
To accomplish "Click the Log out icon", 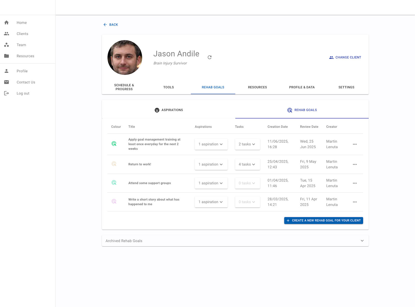I will tap(6, 93).
